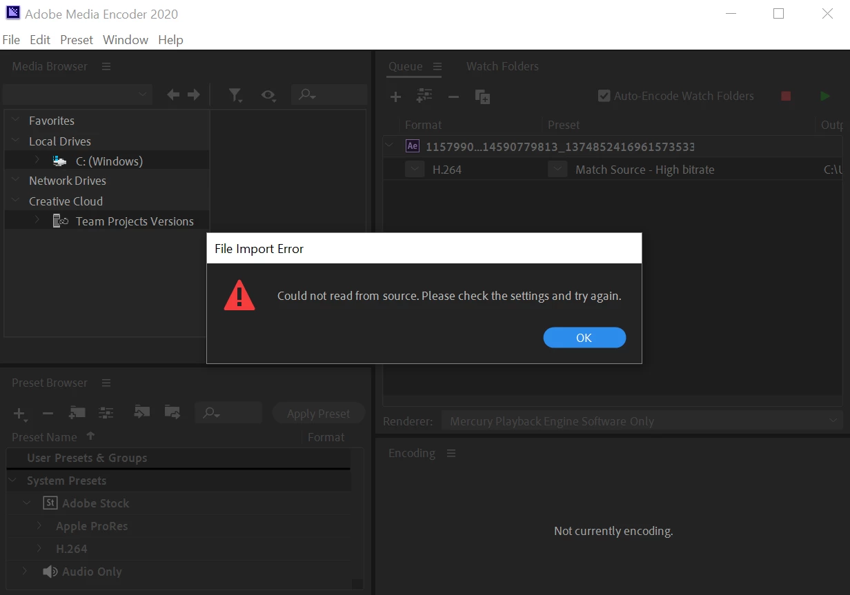Viewport: 850px width, 595px height.
Task: Collapse the System Presets group
Action: pyautogui.click(x=12, y=480)
